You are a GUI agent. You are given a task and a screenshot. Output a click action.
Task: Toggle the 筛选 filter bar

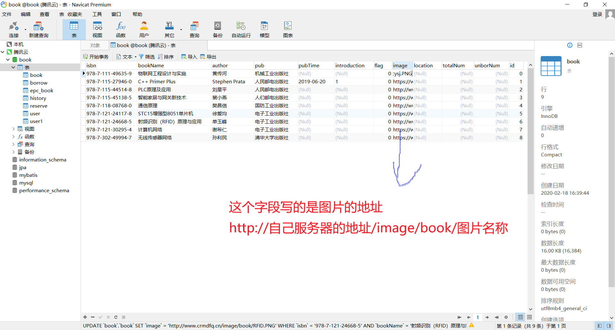click(x=147, y=56)
